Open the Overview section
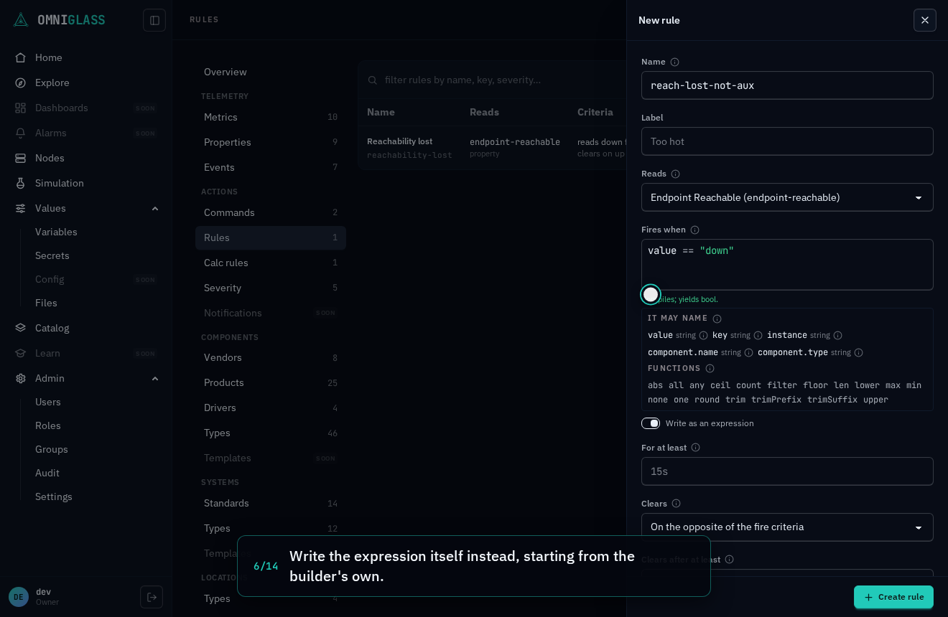The width and height of the screenshot is (948, 617). [x=271, y=72]
